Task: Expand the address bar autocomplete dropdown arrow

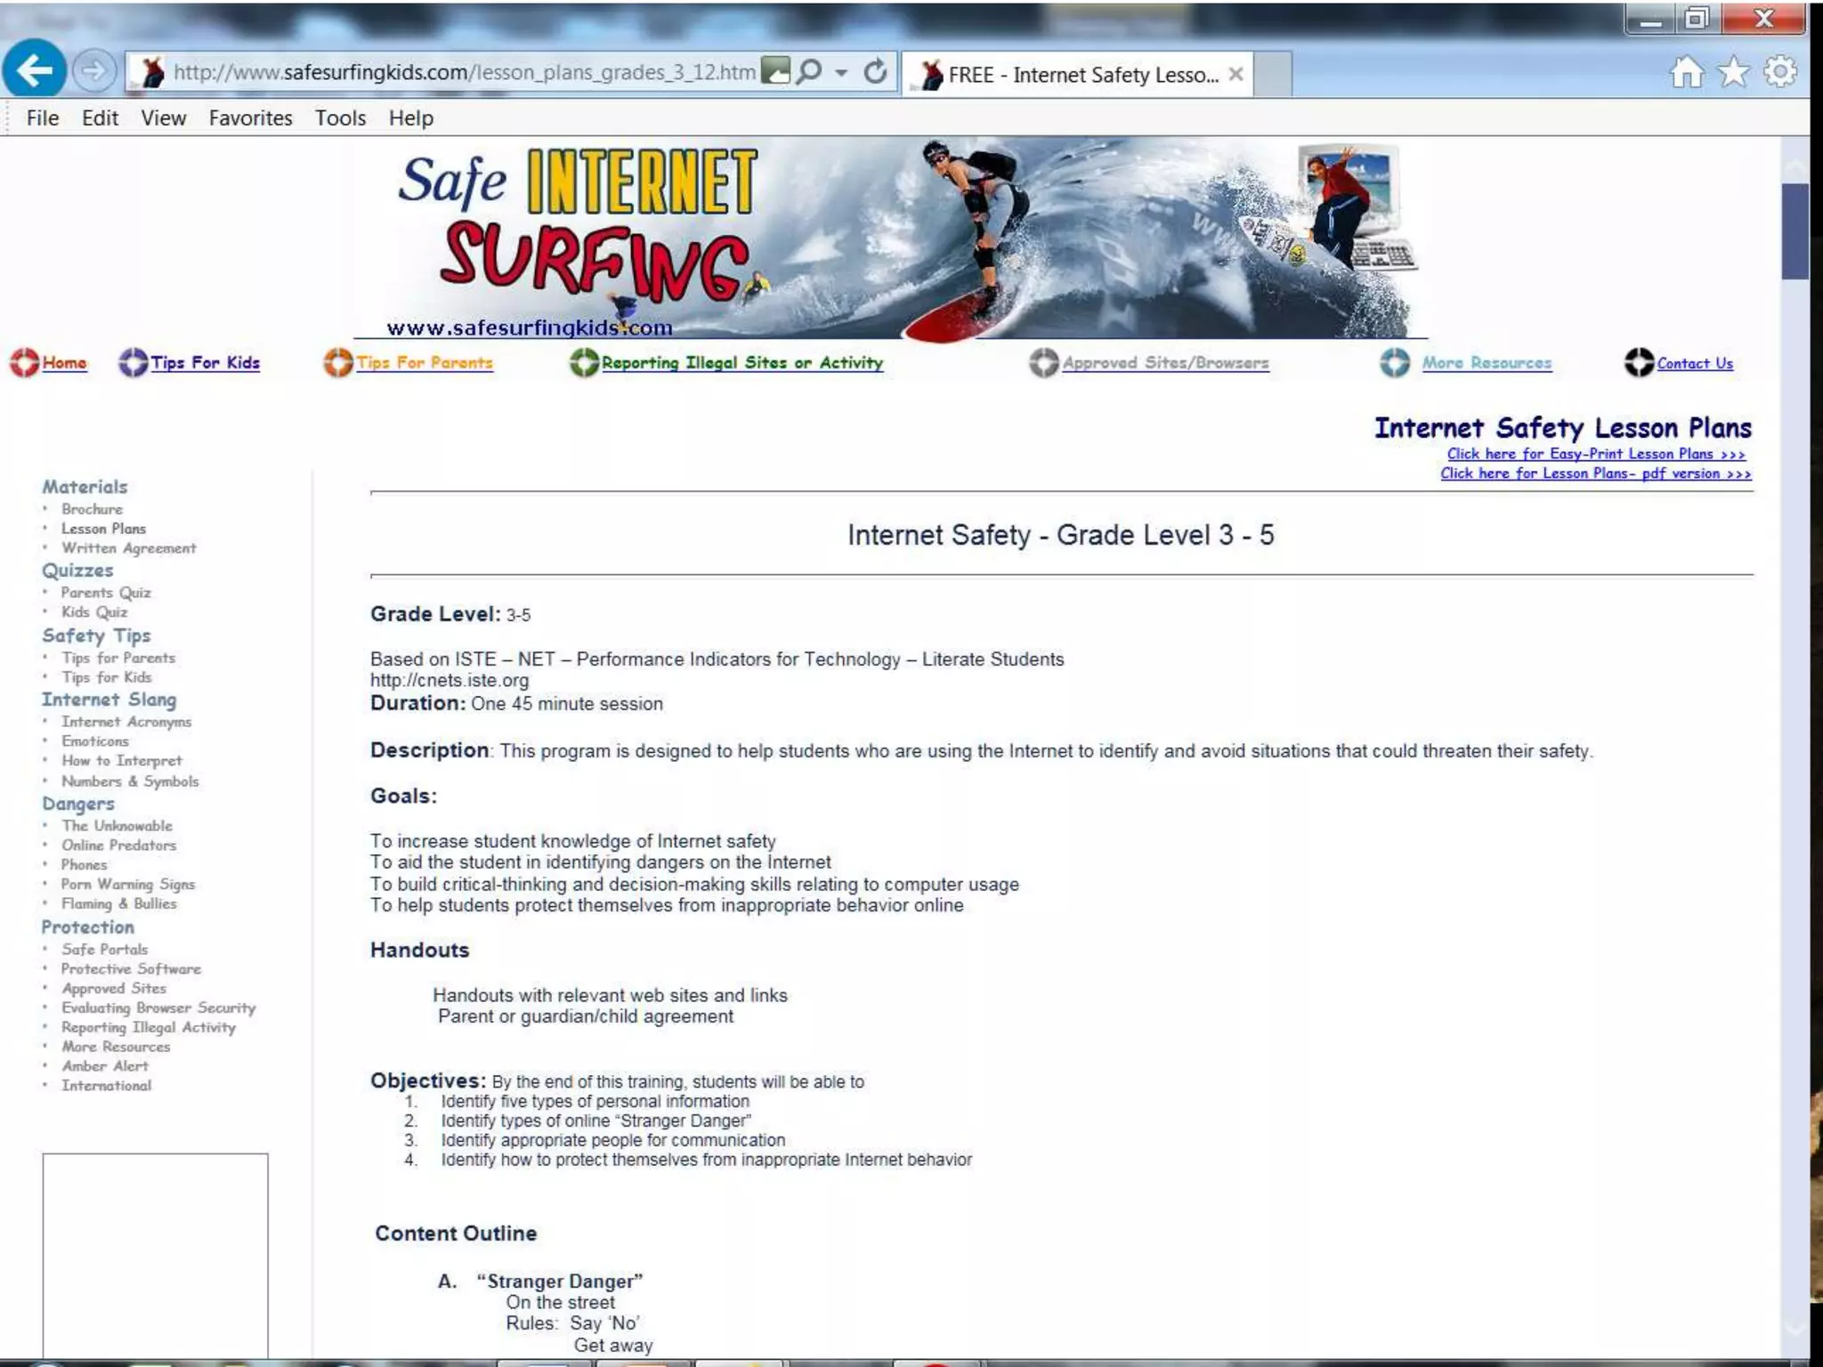Action: click(x=841, y=73)
